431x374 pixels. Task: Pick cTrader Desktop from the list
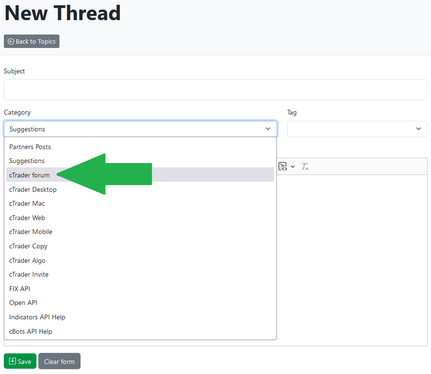pyautogui.click(x=140, y=189)
